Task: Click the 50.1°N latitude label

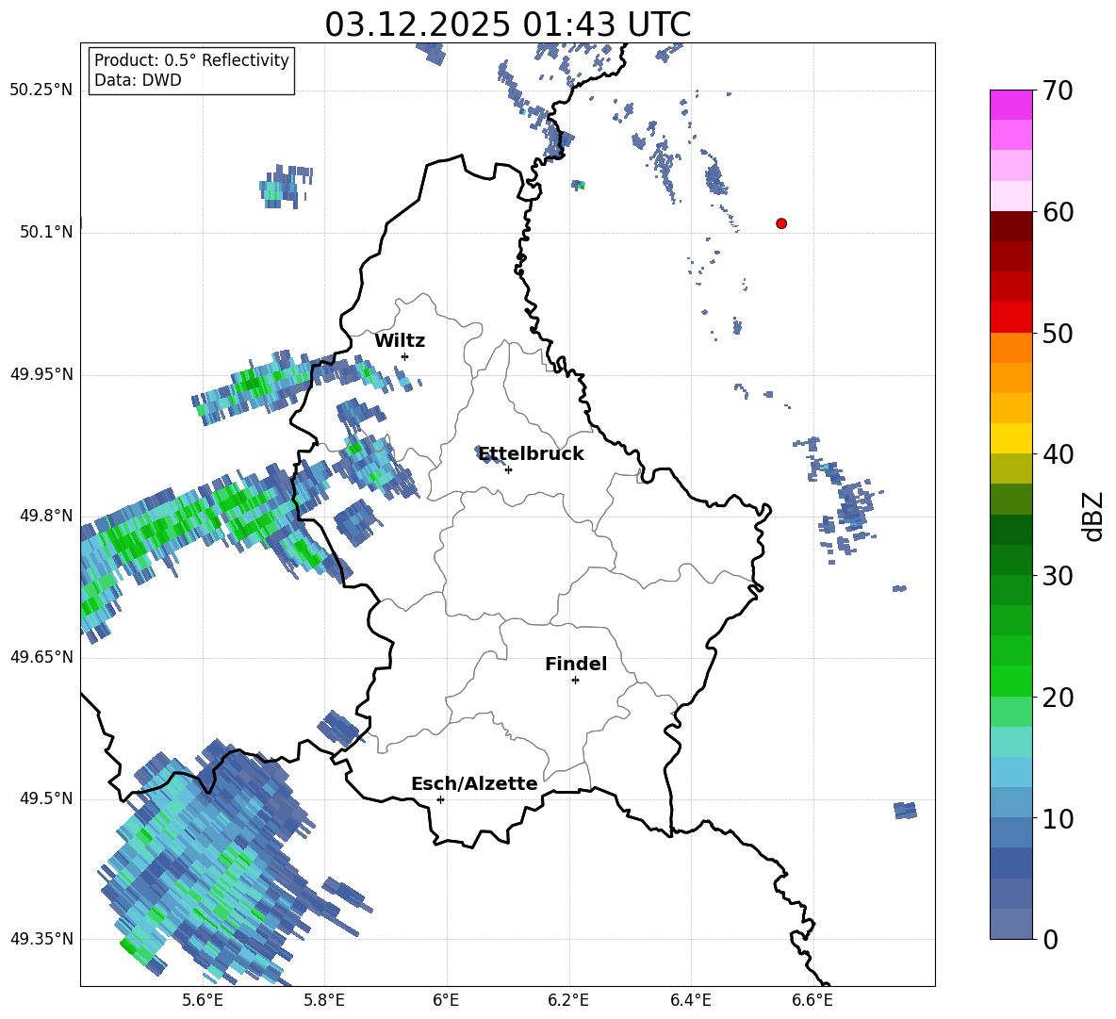Action: pos(46,232)
